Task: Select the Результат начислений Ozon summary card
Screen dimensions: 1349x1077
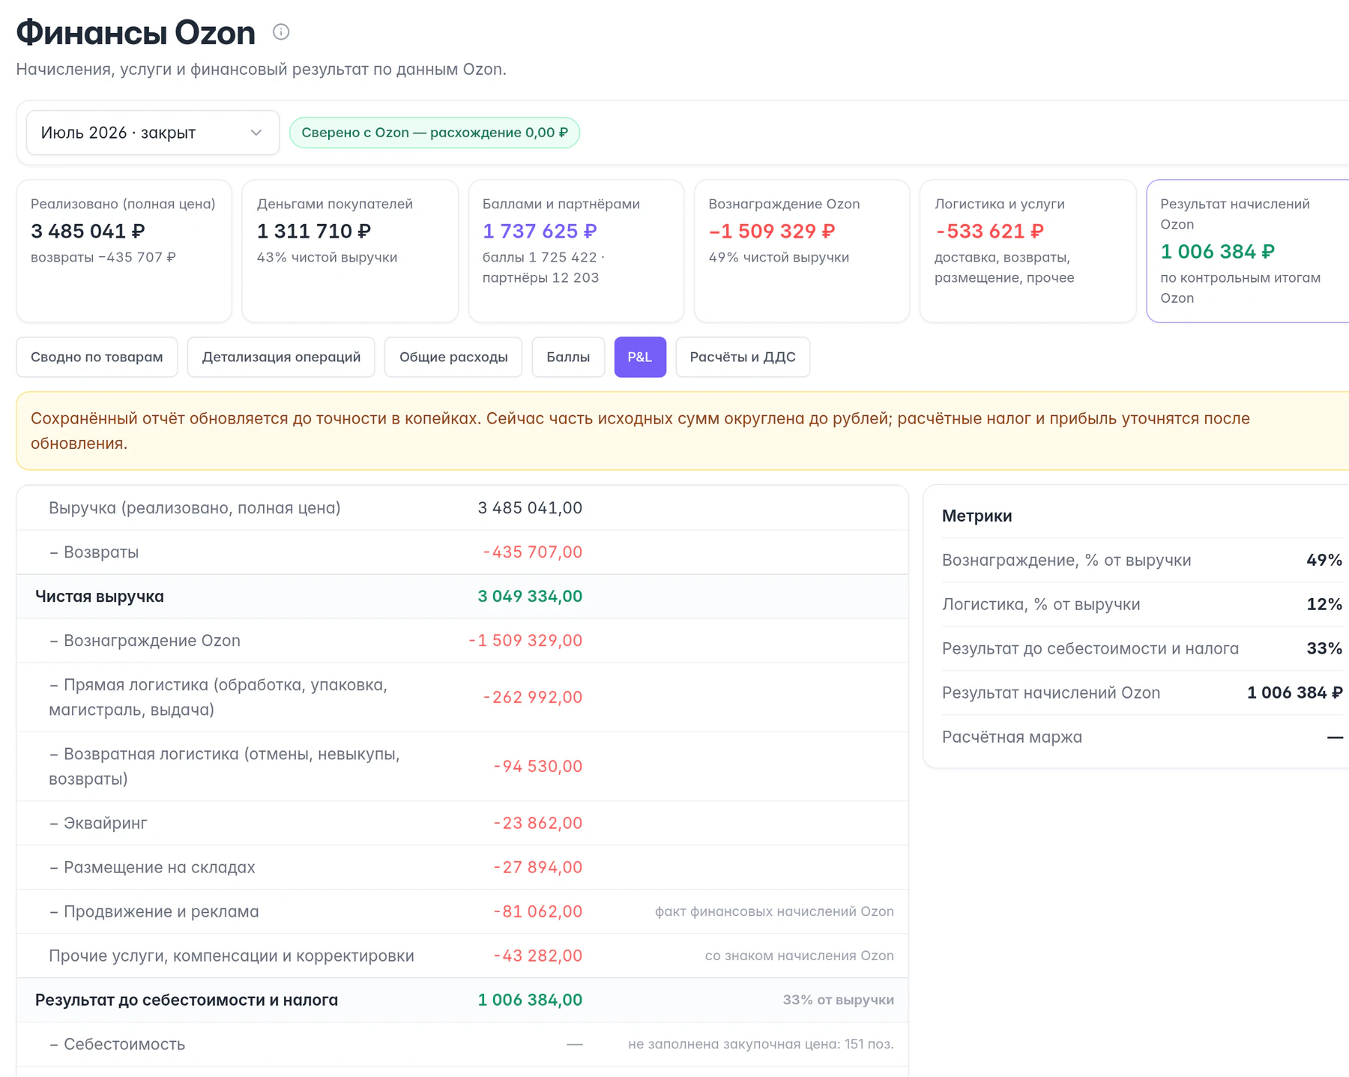Action: (1248, 251)
